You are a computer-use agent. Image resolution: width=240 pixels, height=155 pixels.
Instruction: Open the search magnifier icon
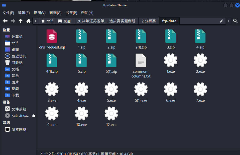pyautogui.click(x=235, y=21)
